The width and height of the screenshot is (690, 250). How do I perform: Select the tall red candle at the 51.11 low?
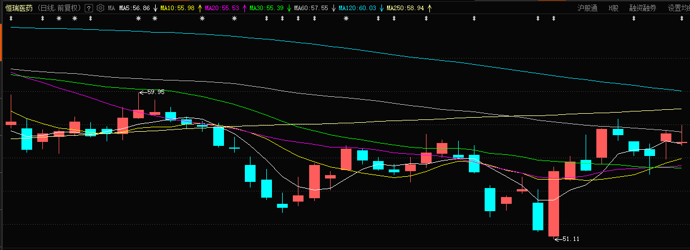pyautogui.click(x=553, y=204)
